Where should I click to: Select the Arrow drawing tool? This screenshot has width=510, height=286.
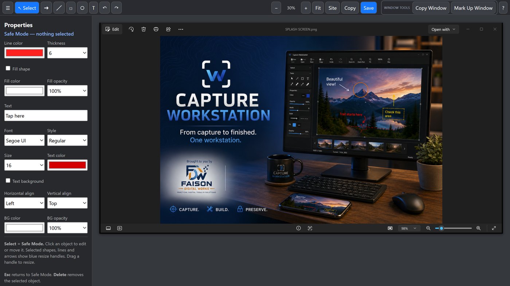(x=46, y=8)
